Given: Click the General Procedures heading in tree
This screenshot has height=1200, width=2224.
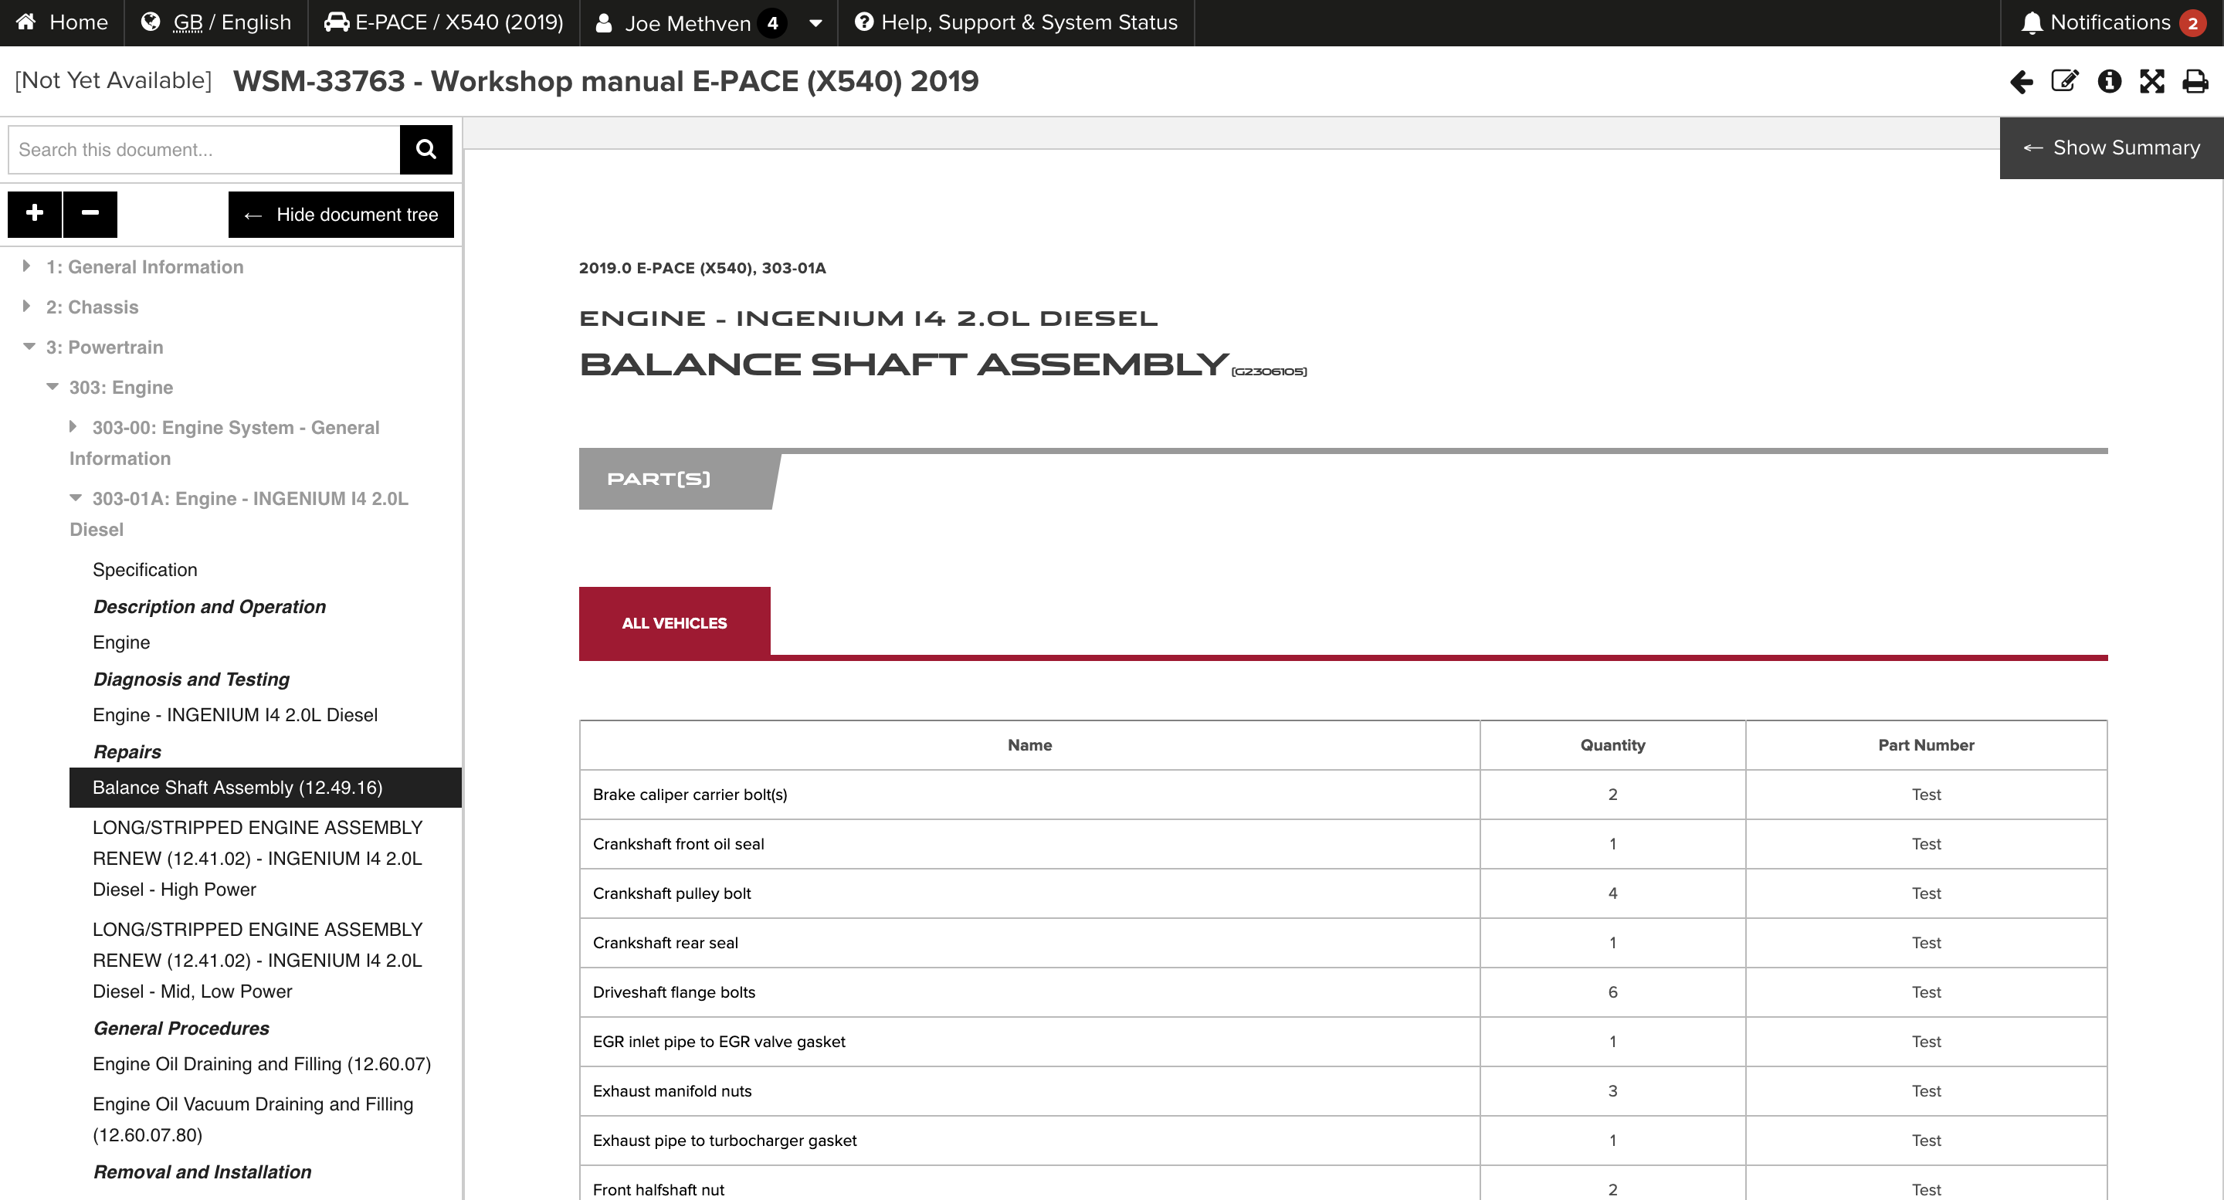Looking at the screenshot, I should tap(181, 1029).
